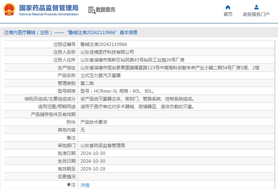Viewport: 278px width, 189px height.
Task: Open the 政务服务门户 user icon
Action: point(256,7)
